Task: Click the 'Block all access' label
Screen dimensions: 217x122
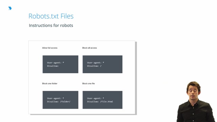Action: (x=90, y=48)
